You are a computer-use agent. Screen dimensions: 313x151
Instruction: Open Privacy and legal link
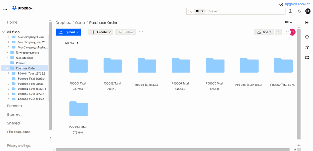tap(19, 146)
